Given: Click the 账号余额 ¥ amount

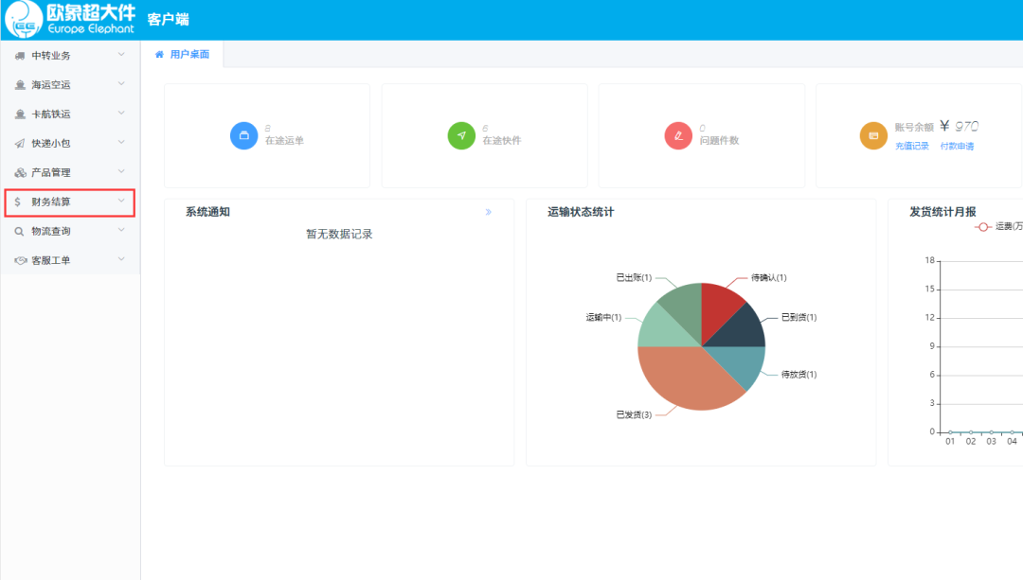Looking at the screenshot, I should 959,127.
